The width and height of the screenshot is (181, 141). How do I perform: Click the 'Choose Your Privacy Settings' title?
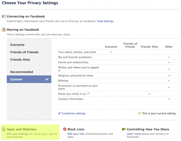30,3
